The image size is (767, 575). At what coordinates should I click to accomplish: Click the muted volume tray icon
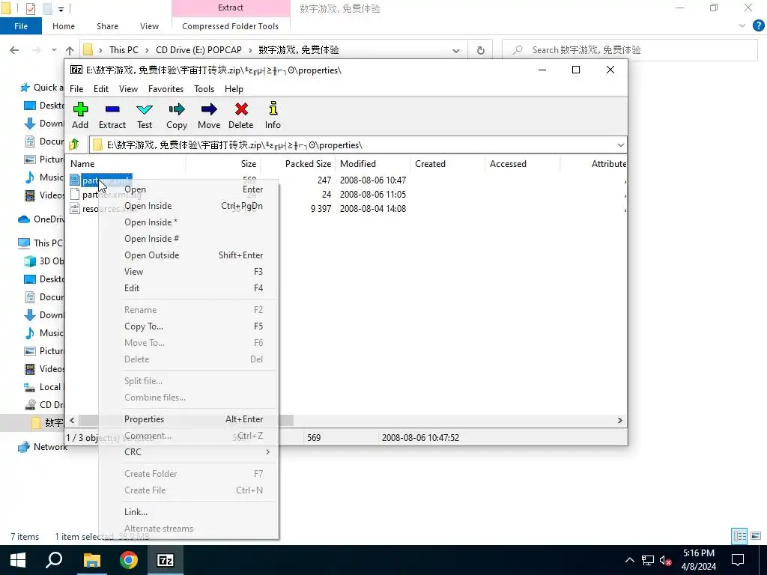[x=665, y=560]
